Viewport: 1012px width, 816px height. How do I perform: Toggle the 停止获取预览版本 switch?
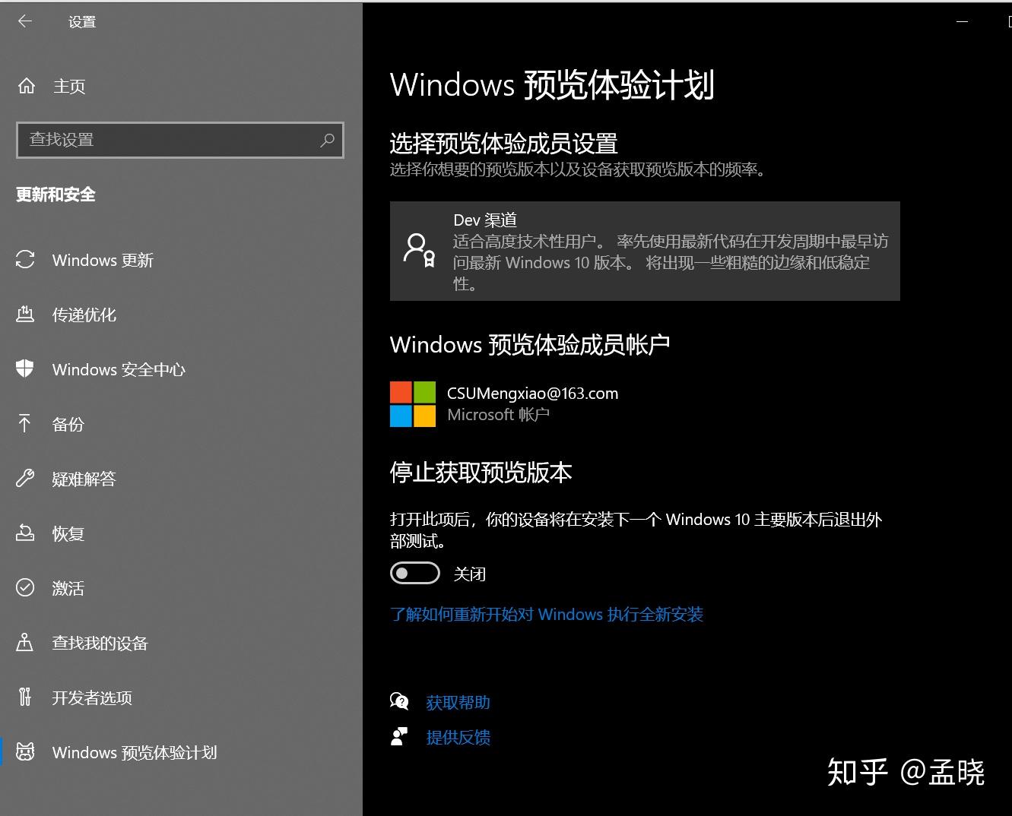[x=415, y=573]
